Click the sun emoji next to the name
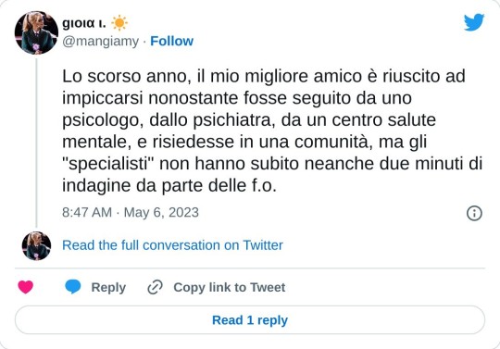500x349 pixels. pos(119,23)
